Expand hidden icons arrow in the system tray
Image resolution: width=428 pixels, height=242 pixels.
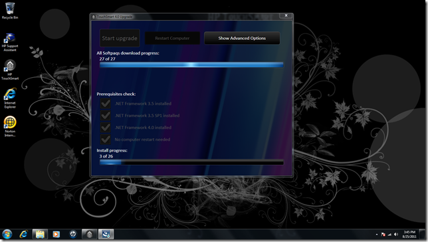click(377, 234)
